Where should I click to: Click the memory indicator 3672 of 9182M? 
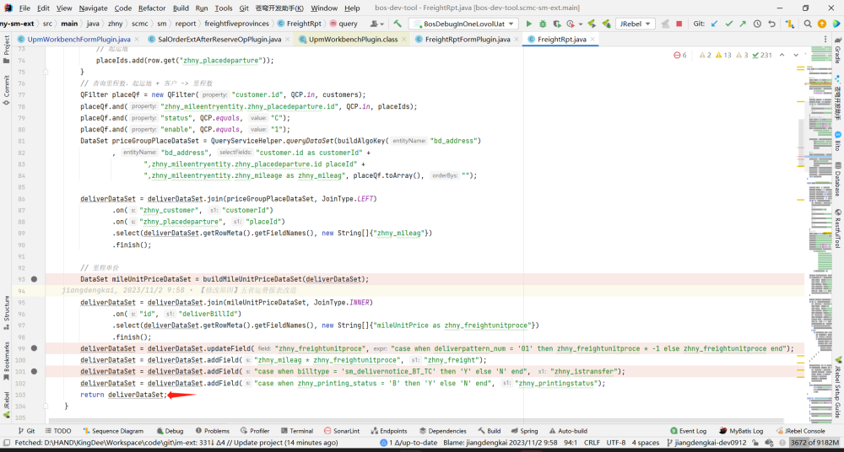pyautogui.click(x=815, y=443)
